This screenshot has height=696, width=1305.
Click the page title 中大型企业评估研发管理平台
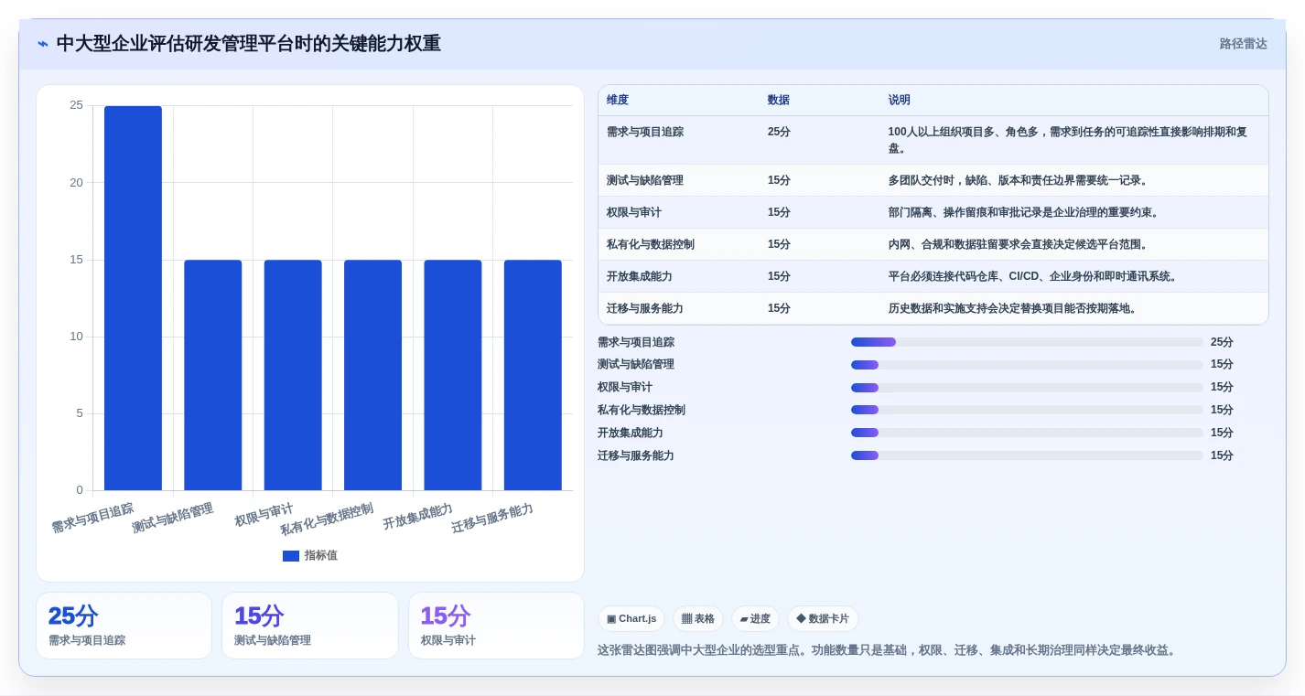(249, 44)
